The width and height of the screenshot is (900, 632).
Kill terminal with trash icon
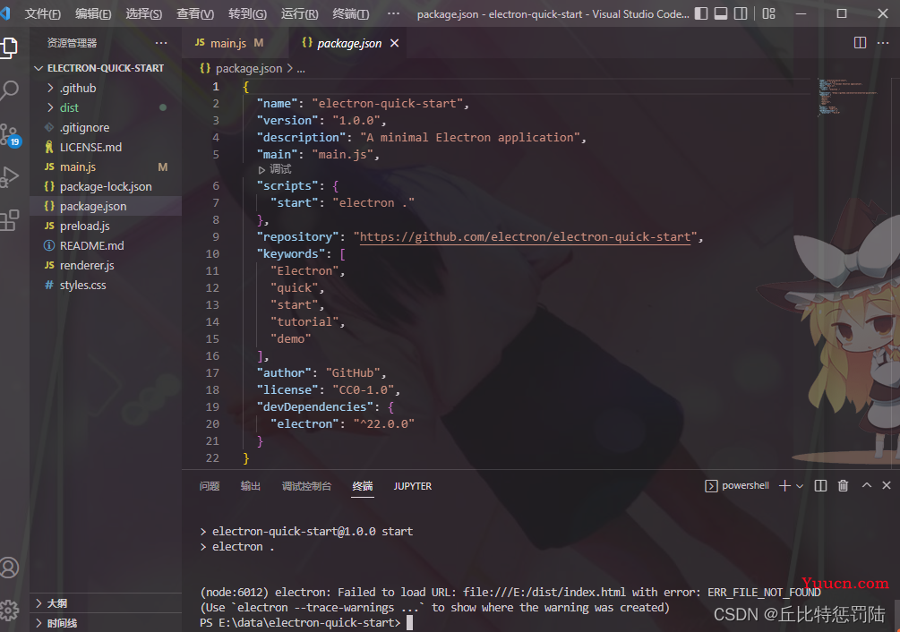point(844,486)
